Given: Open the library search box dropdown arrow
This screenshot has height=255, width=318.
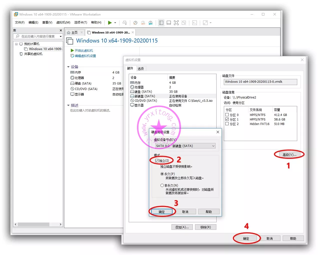Looking at the screenshot, I should (x=61, y=36).
